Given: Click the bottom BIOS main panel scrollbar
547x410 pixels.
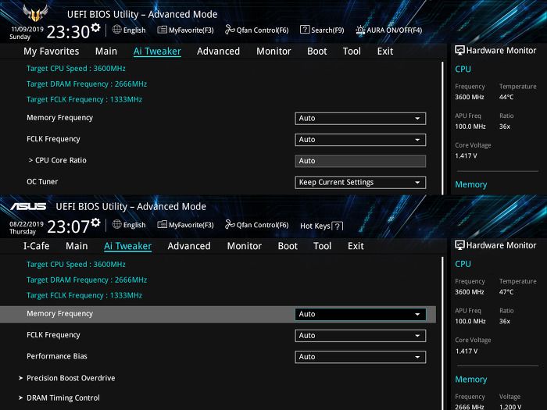Looking at the screenshot, I should tap(442, 333).
